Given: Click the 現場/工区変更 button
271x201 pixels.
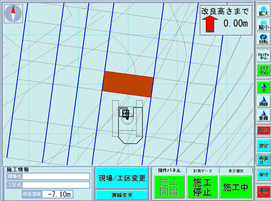Looking at the screenshot, I should tap(122, 178).
